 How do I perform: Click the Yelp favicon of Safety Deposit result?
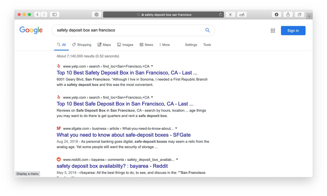[59, 66]
